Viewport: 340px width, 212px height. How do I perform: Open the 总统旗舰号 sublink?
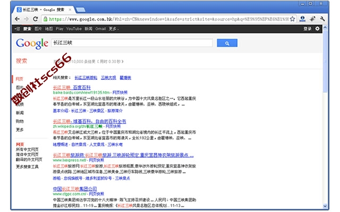(x=73, y=178)
